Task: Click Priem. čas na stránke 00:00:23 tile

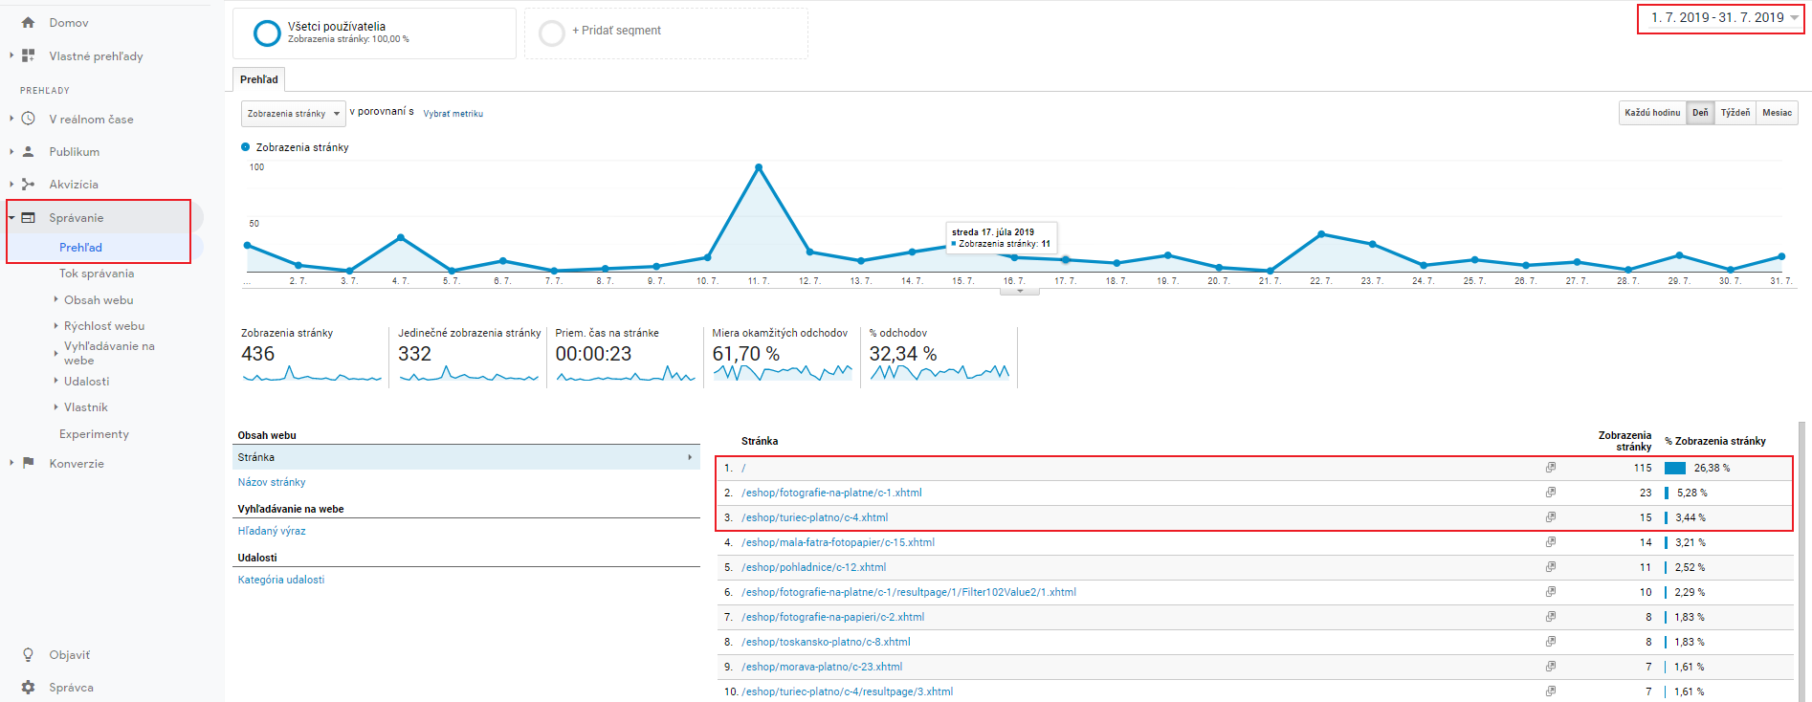Action: point(625,357)
